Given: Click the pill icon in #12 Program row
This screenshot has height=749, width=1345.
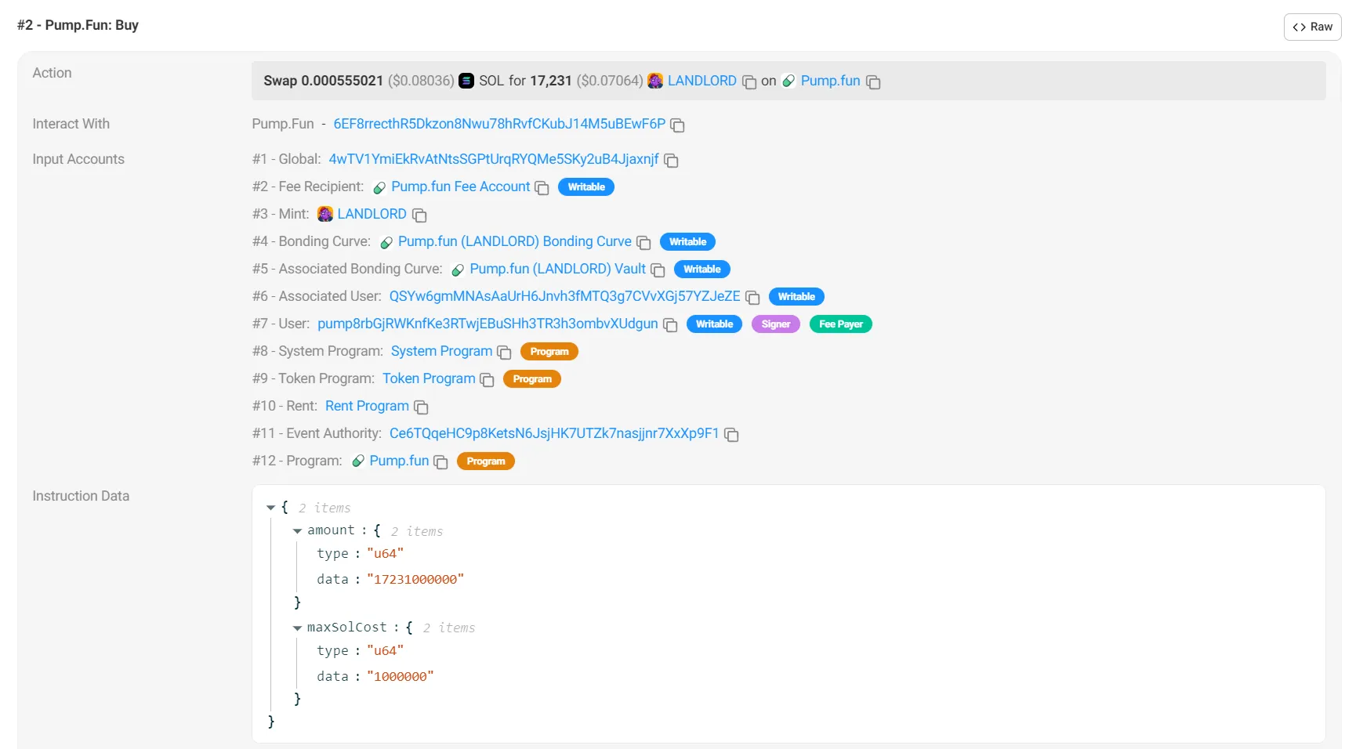Looking at the screenshot, I should (358, 461).
